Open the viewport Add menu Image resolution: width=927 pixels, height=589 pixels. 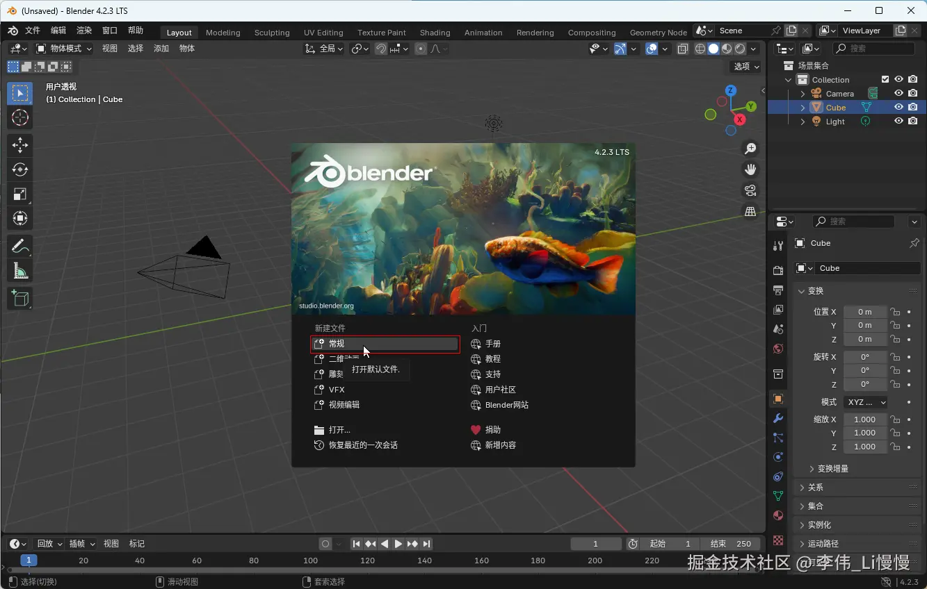click(x=161, y=49)
